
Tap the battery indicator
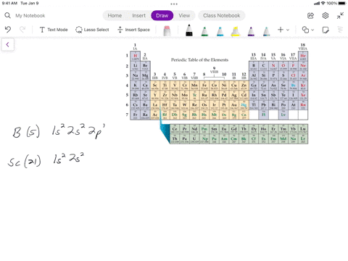click(x=342, y=3)
